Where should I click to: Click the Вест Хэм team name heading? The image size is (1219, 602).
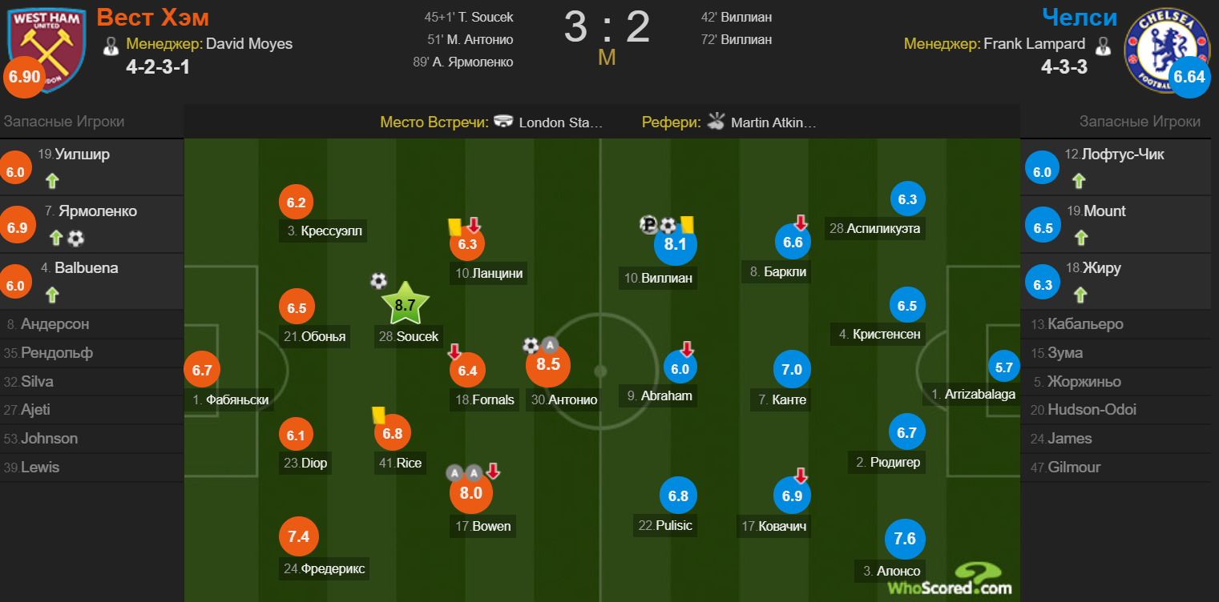tap(152, 17)
